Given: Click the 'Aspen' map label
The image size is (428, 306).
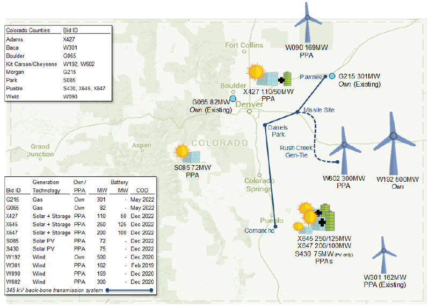Looking at the screenshot, I should (x=141, y=146).
